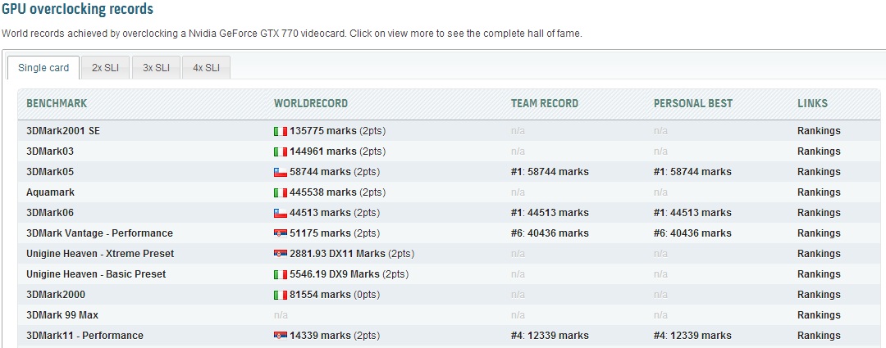
Task: Open team record #6: 40436 marks
Action: pyautogui.click(x=550, y=233)
